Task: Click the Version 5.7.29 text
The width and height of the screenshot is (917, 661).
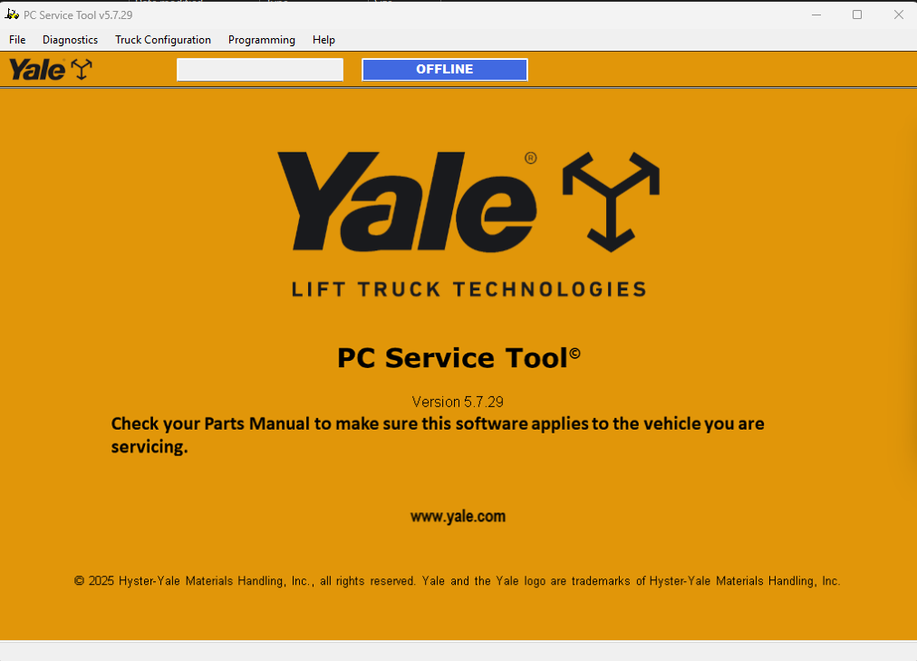Action: tap(458, 402)
